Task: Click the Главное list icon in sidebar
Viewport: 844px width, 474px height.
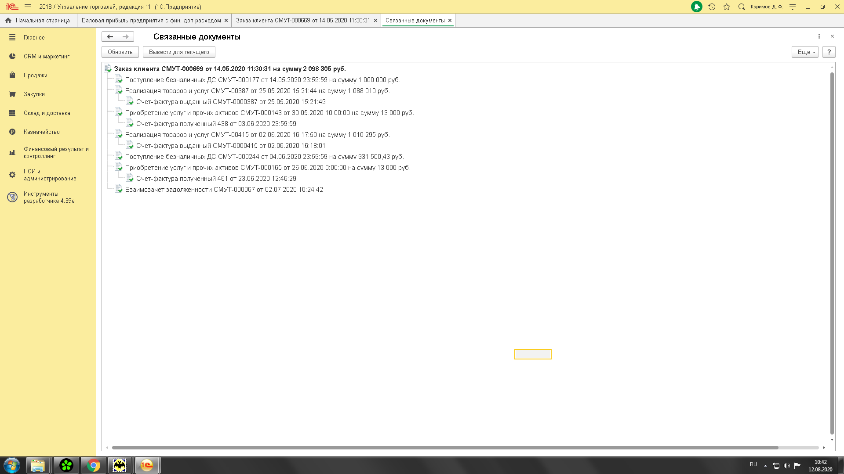Action: click(x=12, y=38)
